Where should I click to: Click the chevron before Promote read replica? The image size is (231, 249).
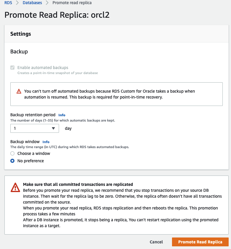[47, 3]
